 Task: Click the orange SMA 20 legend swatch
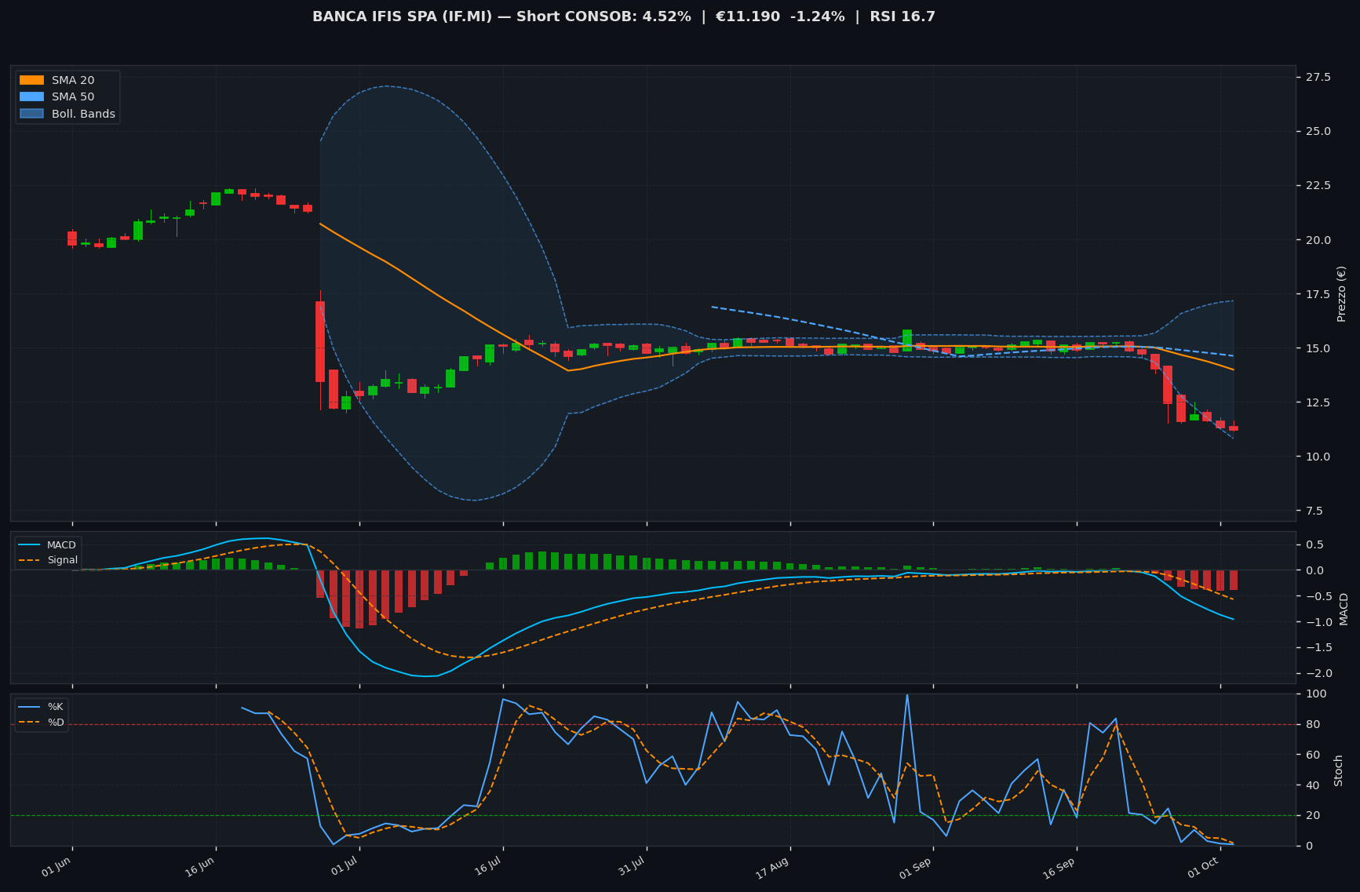(x=31, y=80)
